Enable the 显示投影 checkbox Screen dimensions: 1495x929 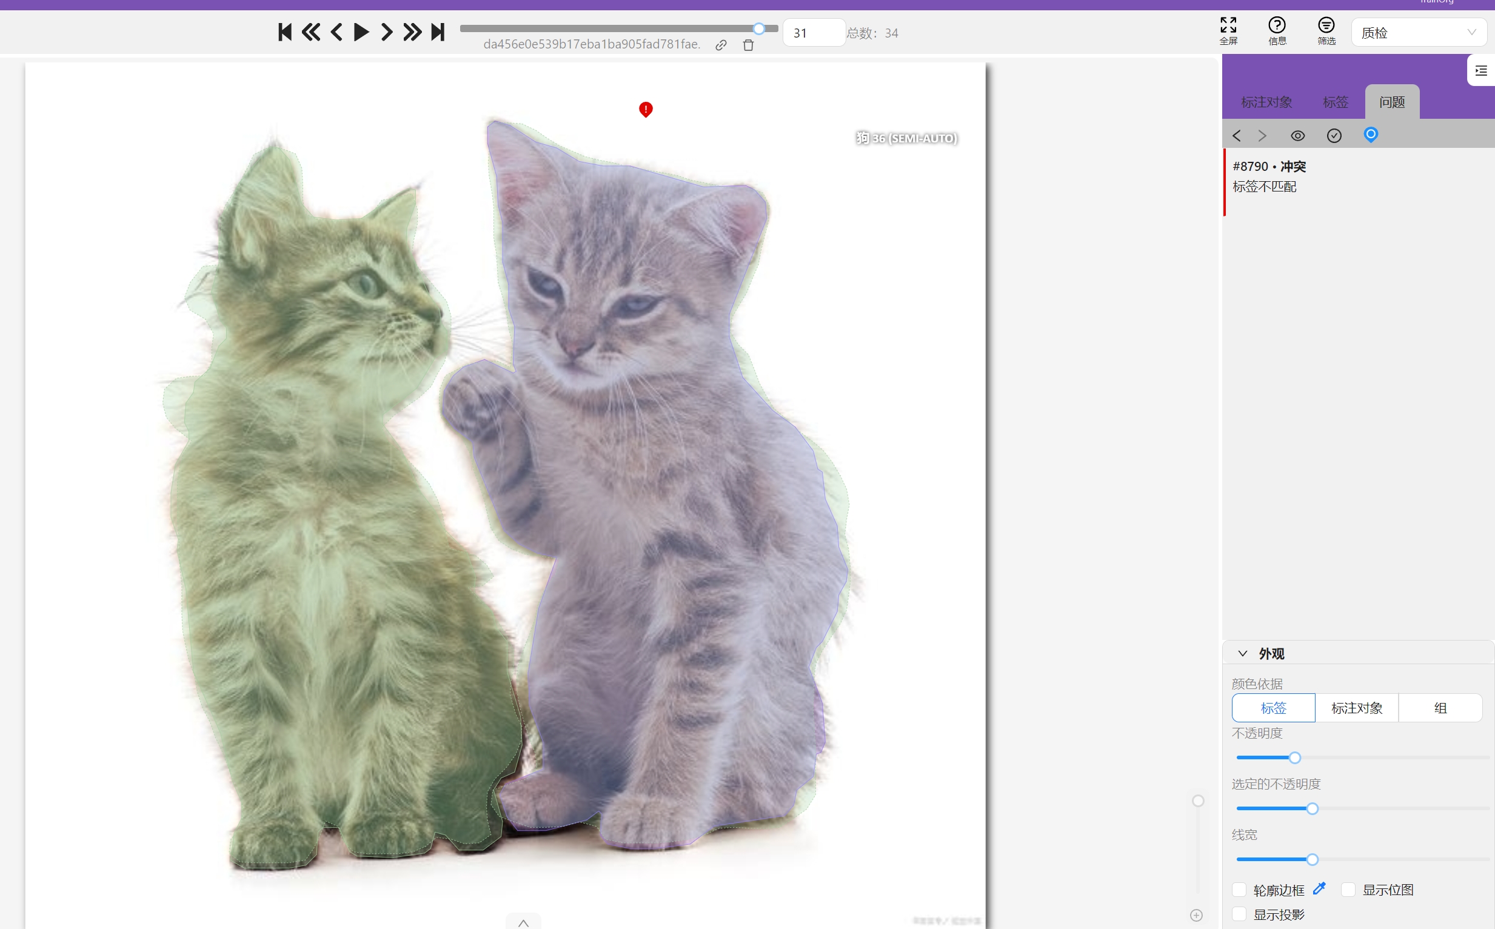(1239, 914)
